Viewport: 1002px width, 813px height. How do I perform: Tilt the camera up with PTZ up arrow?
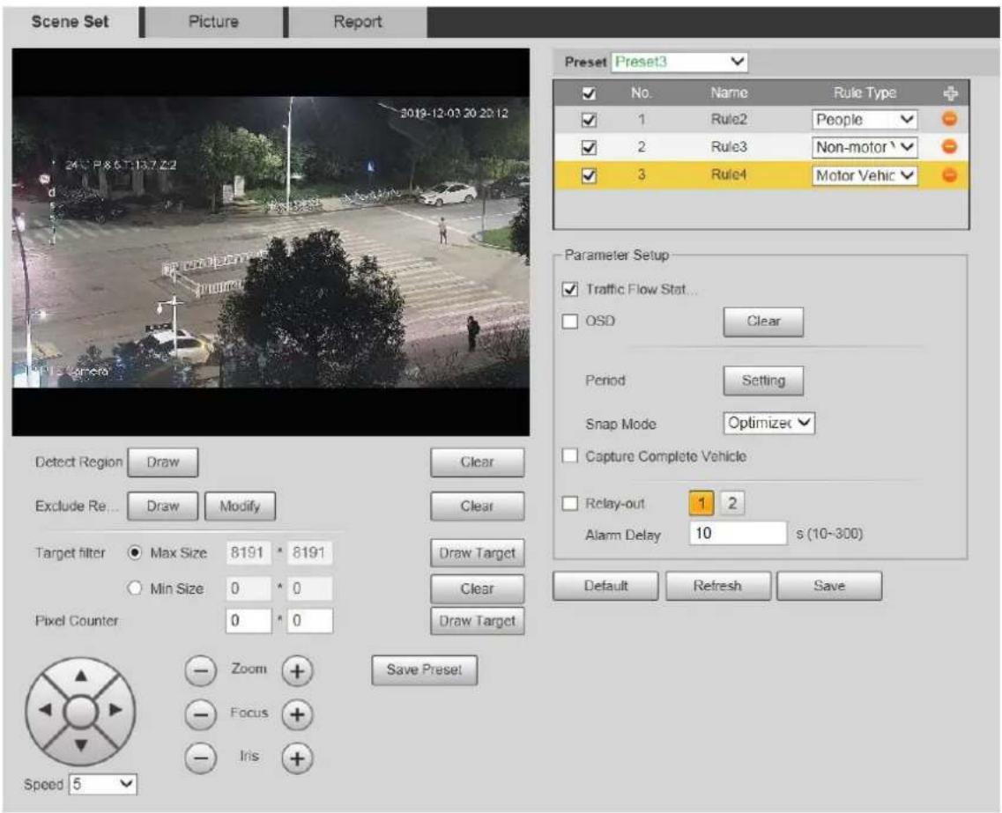point(80,676)
